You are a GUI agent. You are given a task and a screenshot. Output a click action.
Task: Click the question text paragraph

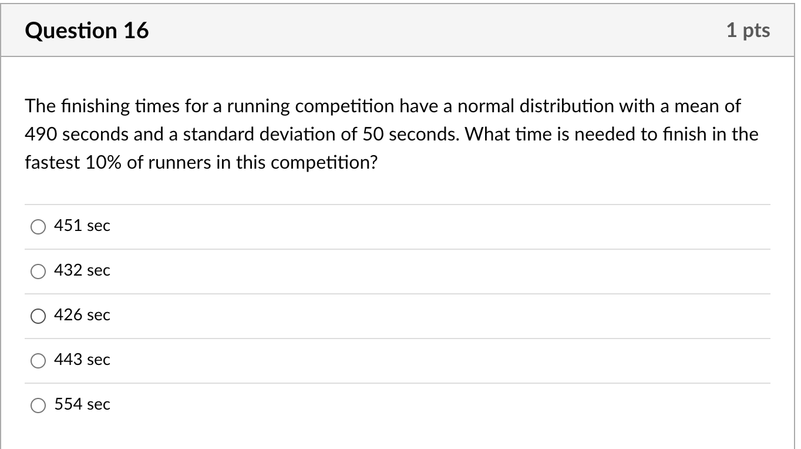(391, 133)
